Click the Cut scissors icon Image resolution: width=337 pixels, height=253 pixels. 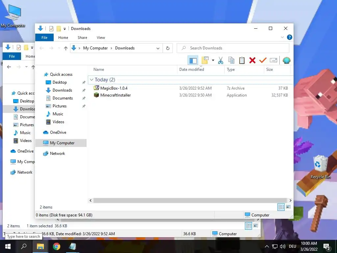point(220,61)
